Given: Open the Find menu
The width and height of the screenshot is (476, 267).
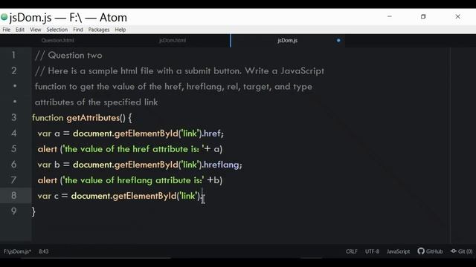Looking at the screenshot, I should point(77,30).
